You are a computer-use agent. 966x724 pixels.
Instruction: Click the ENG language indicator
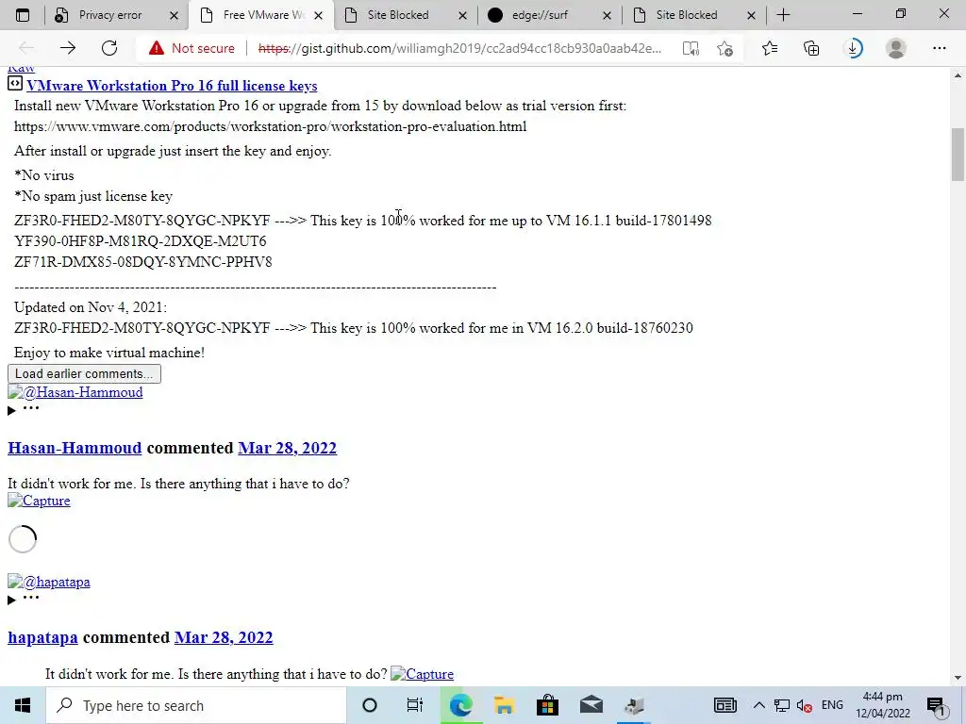pos(832,705)
